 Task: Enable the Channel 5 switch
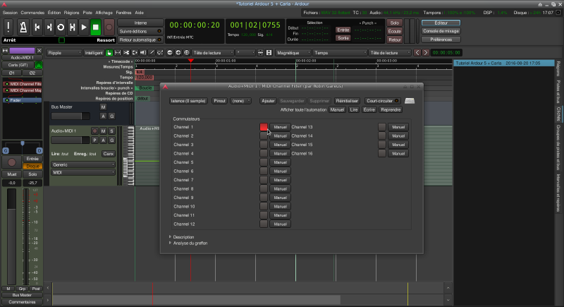tap(264, 162)
